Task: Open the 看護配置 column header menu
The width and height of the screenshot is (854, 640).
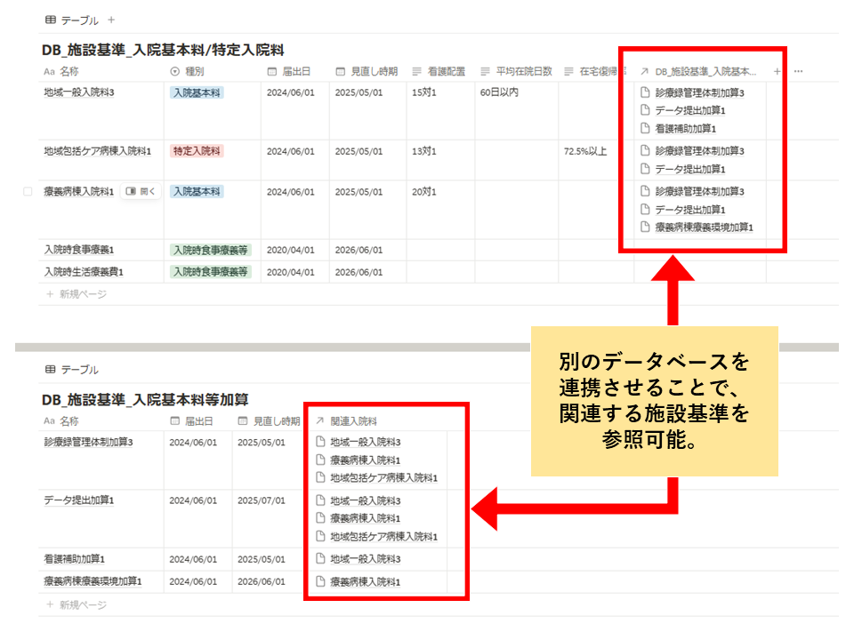Action: [439, 71]
